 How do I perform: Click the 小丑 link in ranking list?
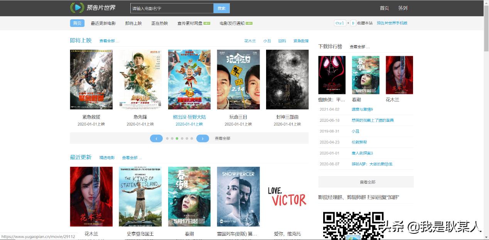coord(355,131)
